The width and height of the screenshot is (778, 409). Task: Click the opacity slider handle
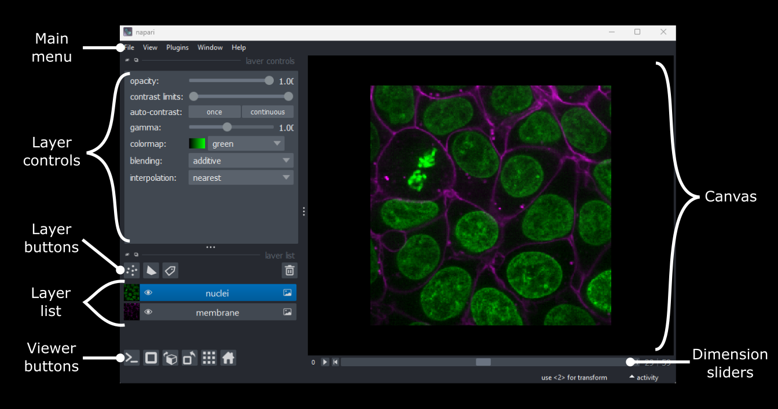(269, 80)
